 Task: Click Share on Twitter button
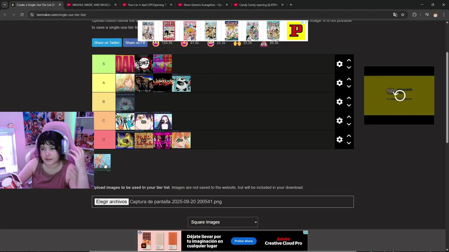(x=107, y=43)
